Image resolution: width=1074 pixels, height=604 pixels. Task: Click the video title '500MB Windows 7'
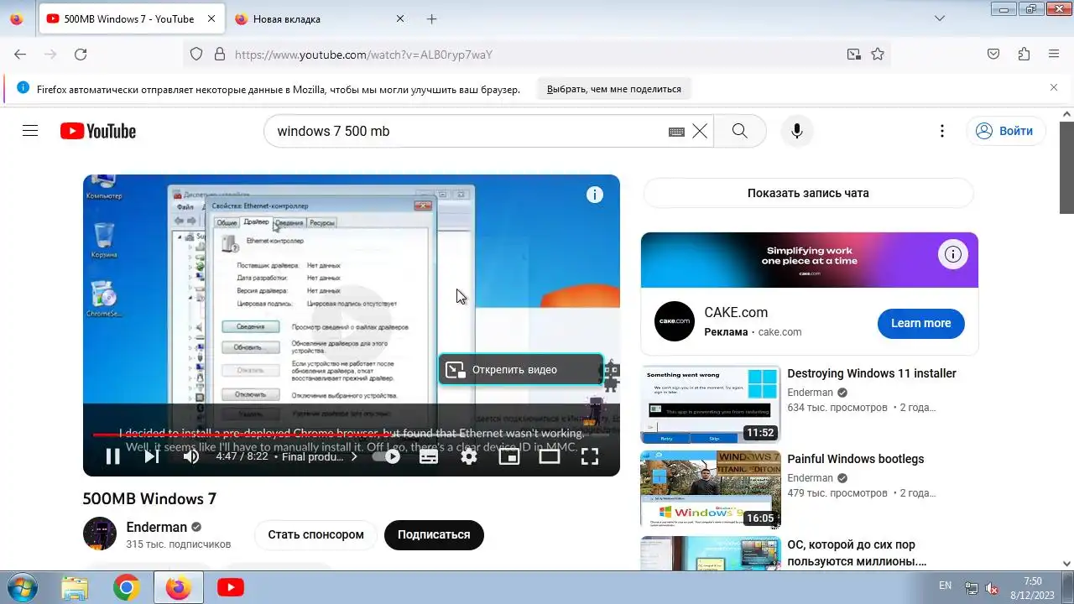pos(149,498)
